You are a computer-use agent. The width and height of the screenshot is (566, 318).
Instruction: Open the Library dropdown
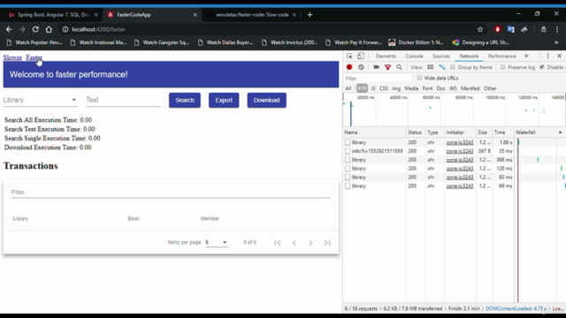pyautogui.click(x=40, y=100)
